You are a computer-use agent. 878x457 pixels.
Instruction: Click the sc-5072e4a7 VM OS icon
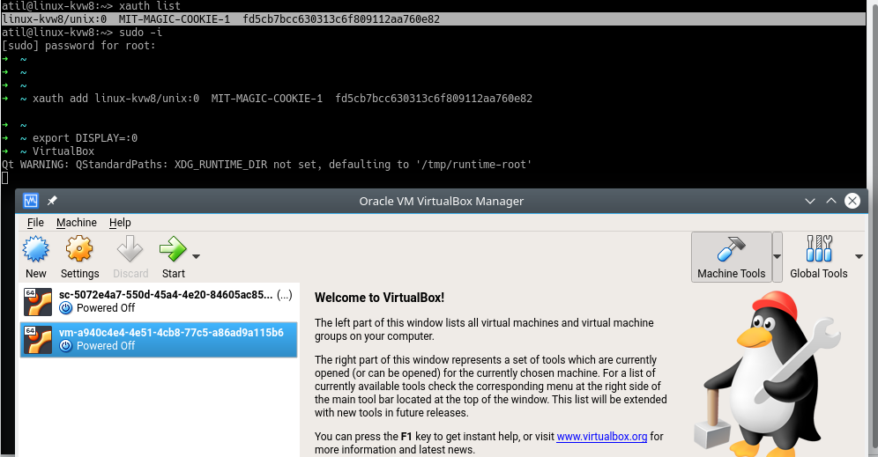pos(38,301)
